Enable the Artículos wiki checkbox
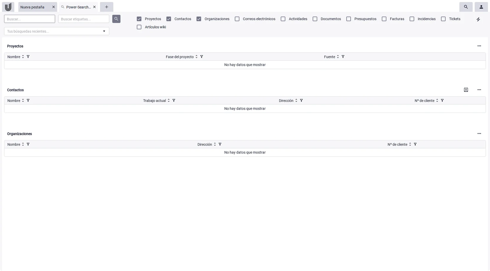Image resolution: width=490 pixels, height=271 pixels. click(x=139, y=27)
